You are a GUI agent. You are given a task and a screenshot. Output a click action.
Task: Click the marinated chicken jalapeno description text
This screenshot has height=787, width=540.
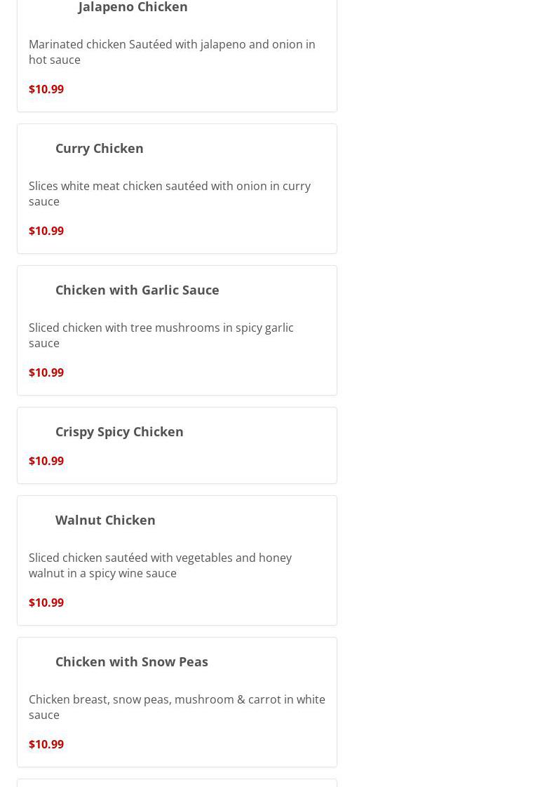tap(172, 52)
